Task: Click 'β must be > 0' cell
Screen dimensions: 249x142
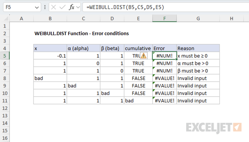Action: click(x=198, y=71)
